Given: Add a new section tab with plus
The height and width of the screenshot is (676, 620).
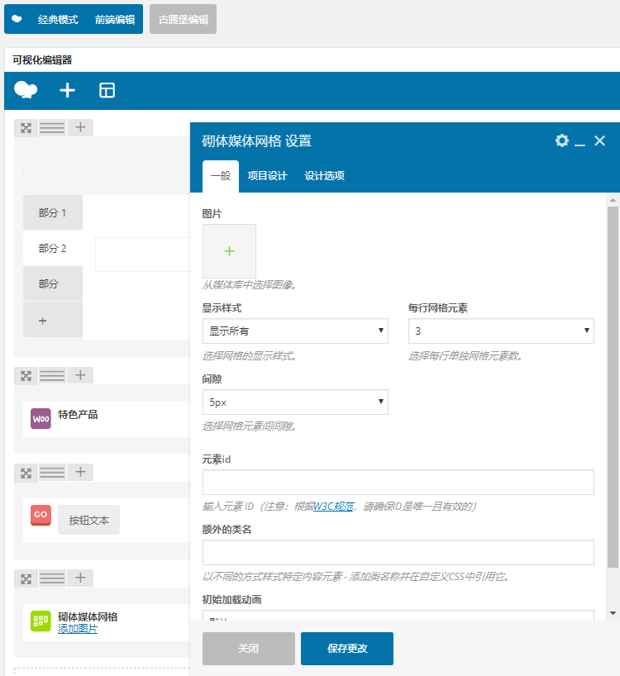Looking at the screenshot, I should pos(53,321).
